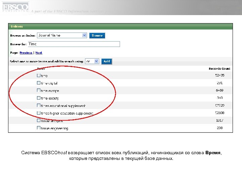This screenshot has width=242, height=181.
Task: Click the 'time society' term text
Action: [50, 98]
